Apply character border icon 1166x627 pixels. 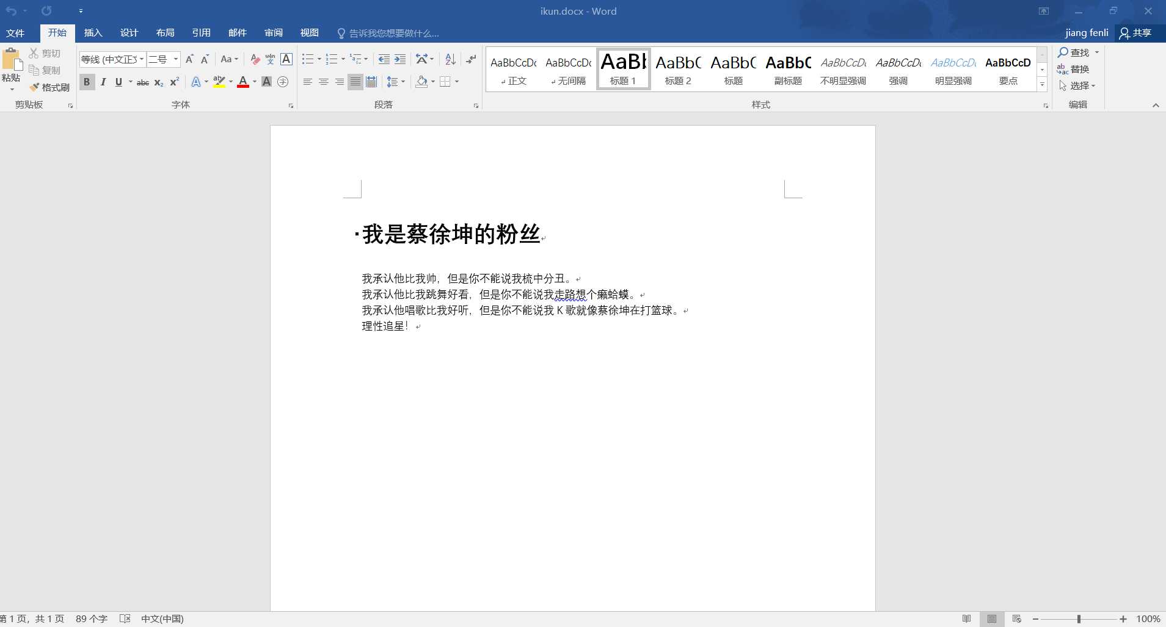(286, 59)
